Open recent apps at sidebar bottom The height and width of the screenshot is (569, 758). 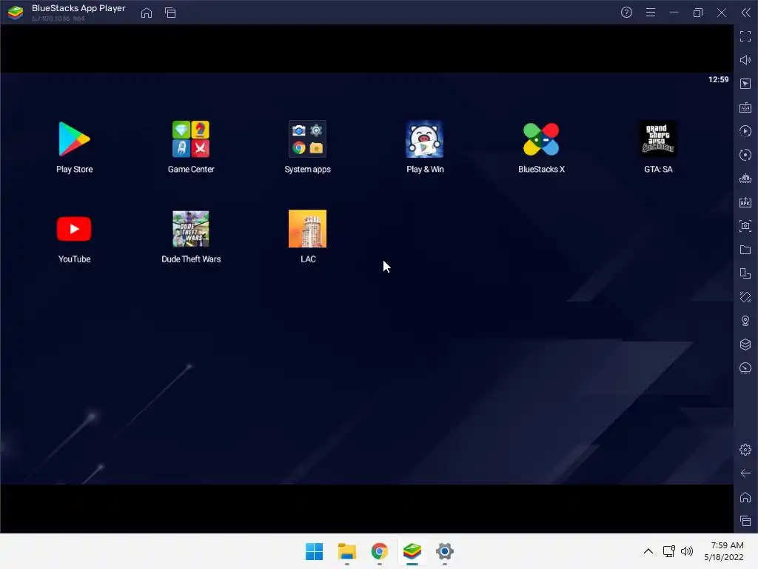pos(745,521)
